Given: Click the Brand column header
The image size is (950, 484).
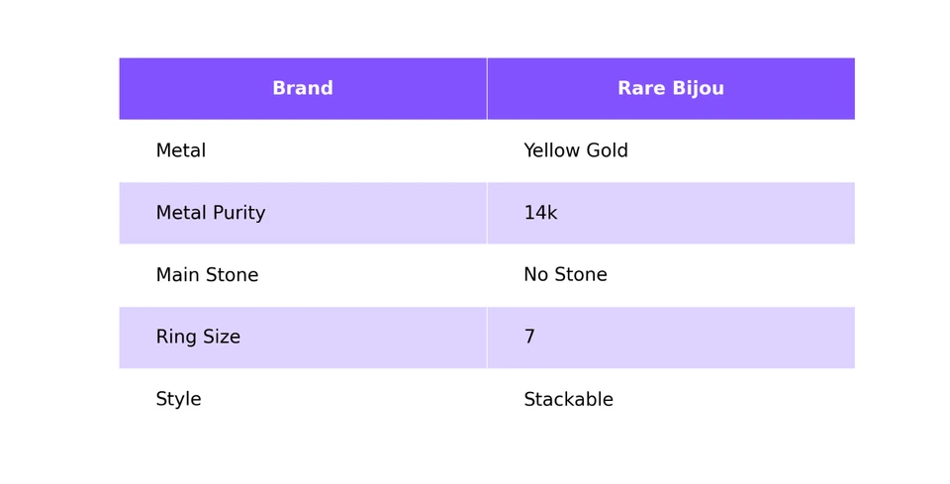Looking at the screenshot, I should (303, 89).
